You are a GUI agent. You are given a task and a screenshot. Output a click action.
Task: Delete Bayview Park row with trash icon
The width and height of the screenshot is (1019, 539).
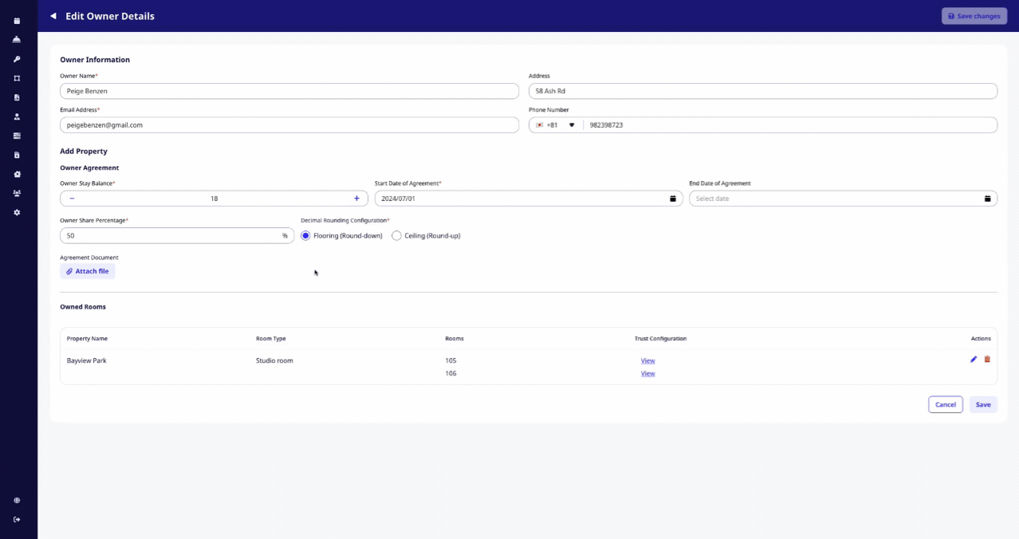(987, 360)
